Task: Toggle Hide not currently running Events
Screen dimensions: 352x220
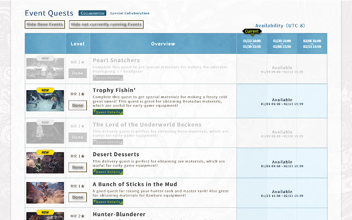Action: pyautogui.click(x=106, y=24)
